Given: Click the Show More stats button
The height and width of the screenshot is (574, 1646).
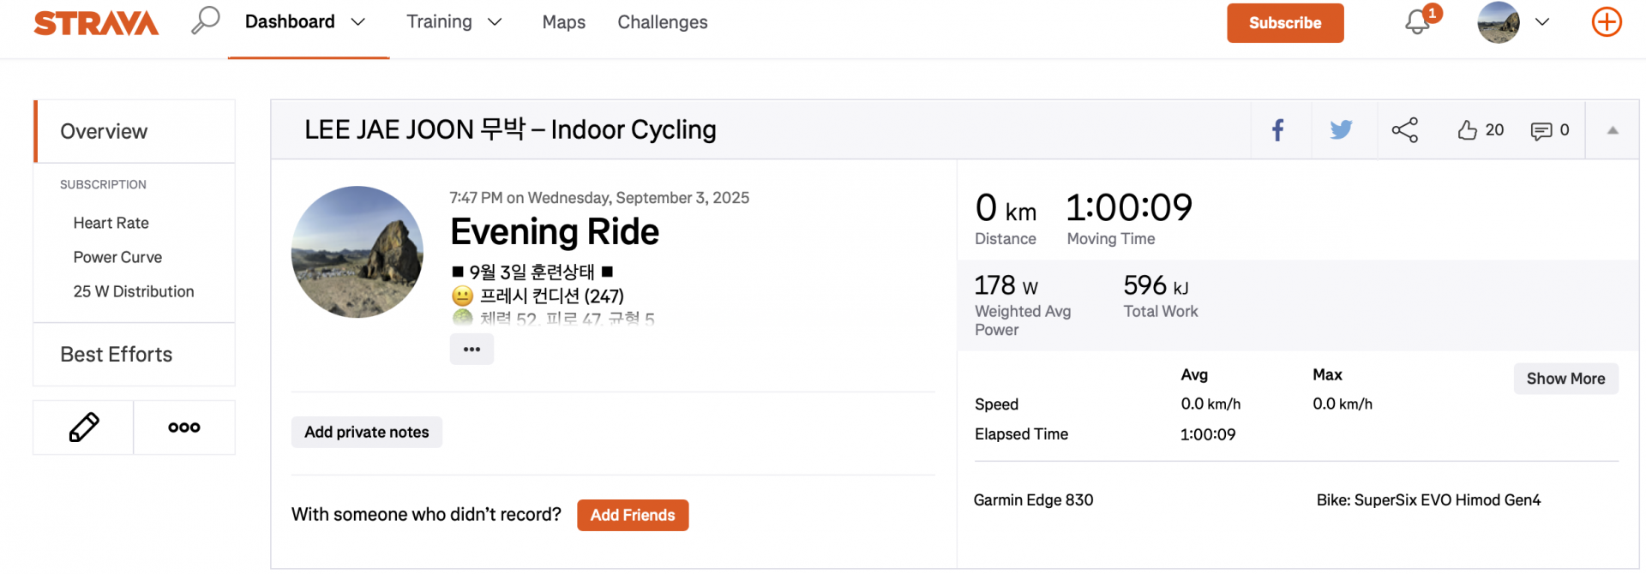Looking at the screenshot, I should pos(1565,379).
